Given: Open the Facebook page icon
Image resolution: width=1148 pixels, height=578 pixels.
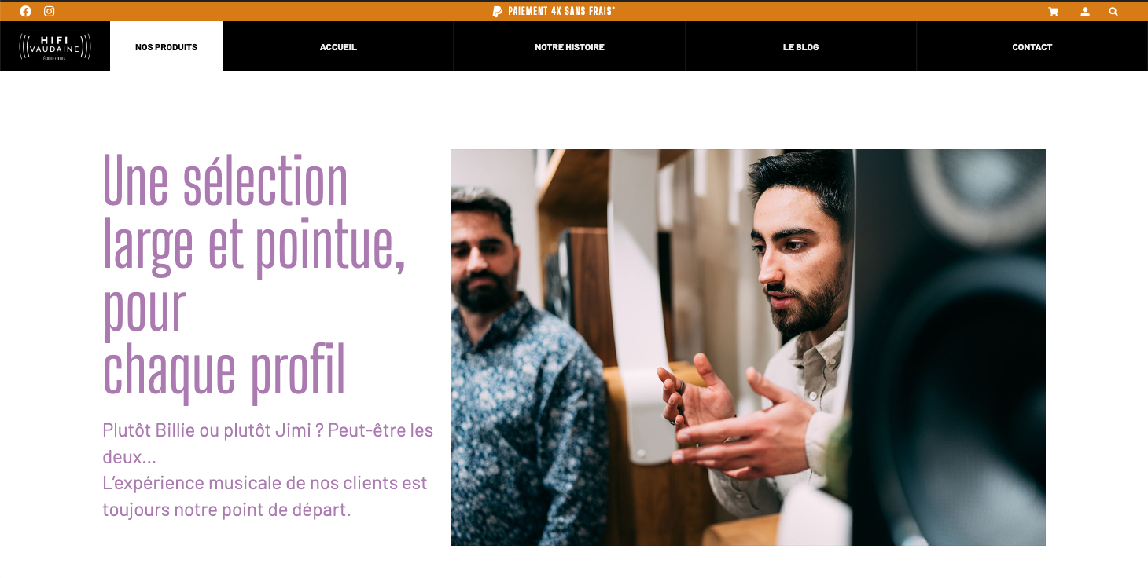Looking at the screenshot, I should coord(25,11).
